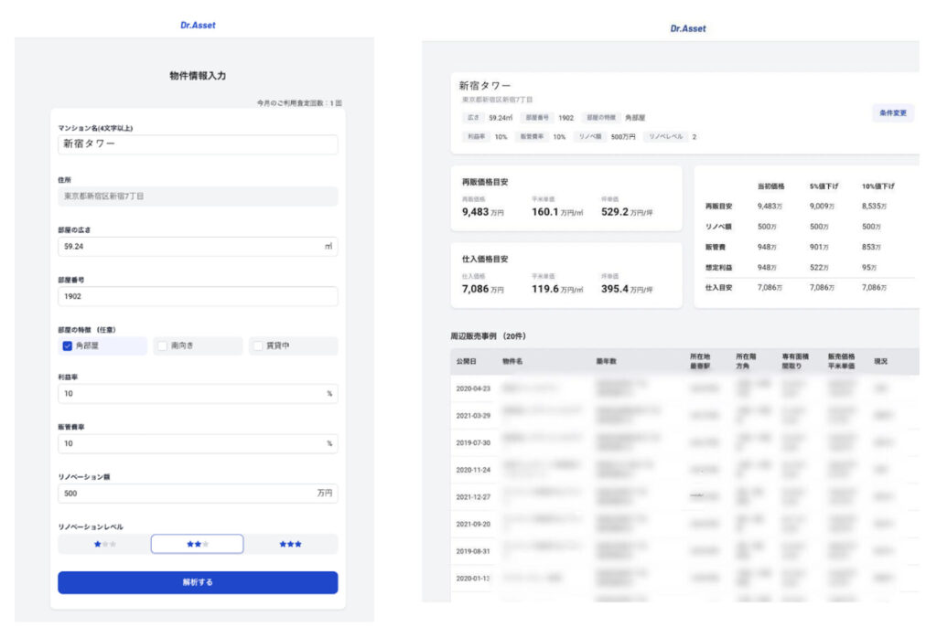The width and height of the screenshot is (937, 627).
Task: Check the 南向き checkbox
Action: (162, 345)
